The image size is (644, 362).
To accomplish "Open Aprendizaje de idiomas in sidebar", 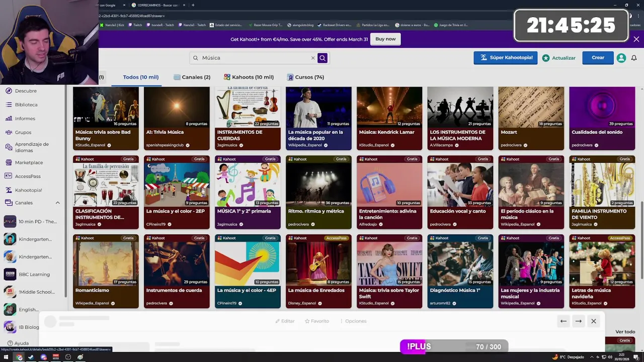I will (x=32, y=147).
